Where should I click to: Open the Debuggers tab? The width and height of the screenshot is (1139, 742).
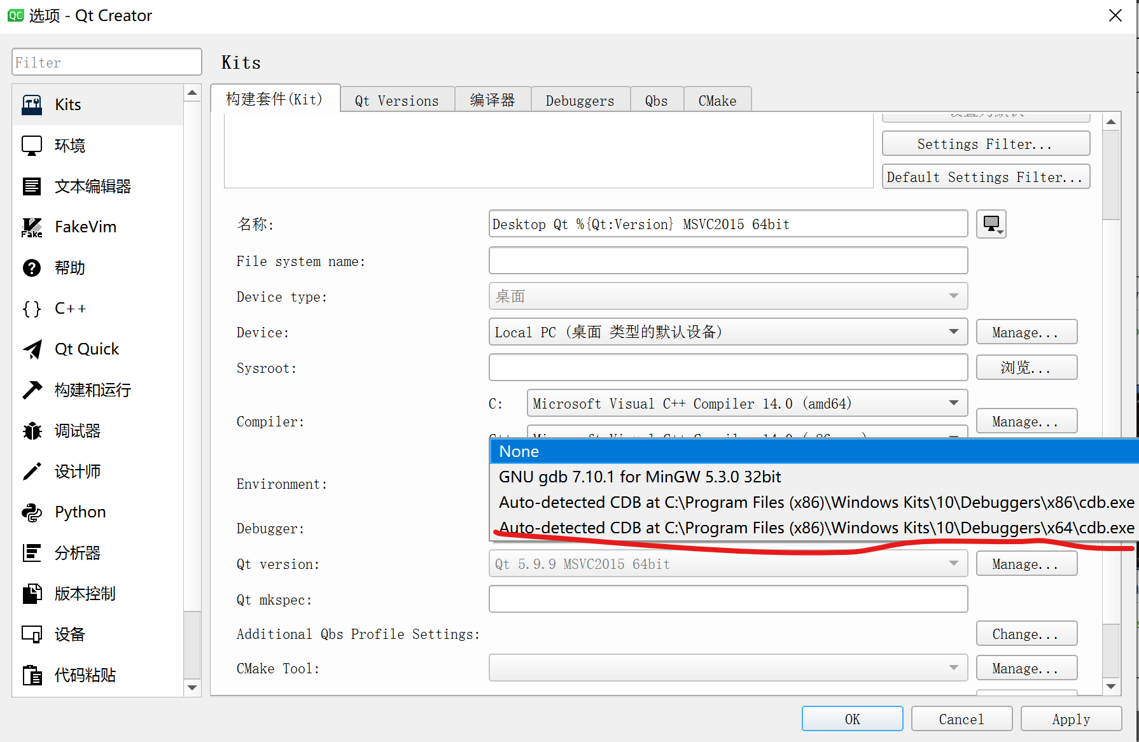579,99
